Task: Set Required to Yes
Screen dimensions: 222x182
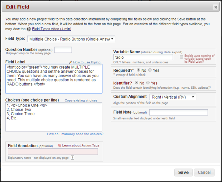Action: pos(150,70)
